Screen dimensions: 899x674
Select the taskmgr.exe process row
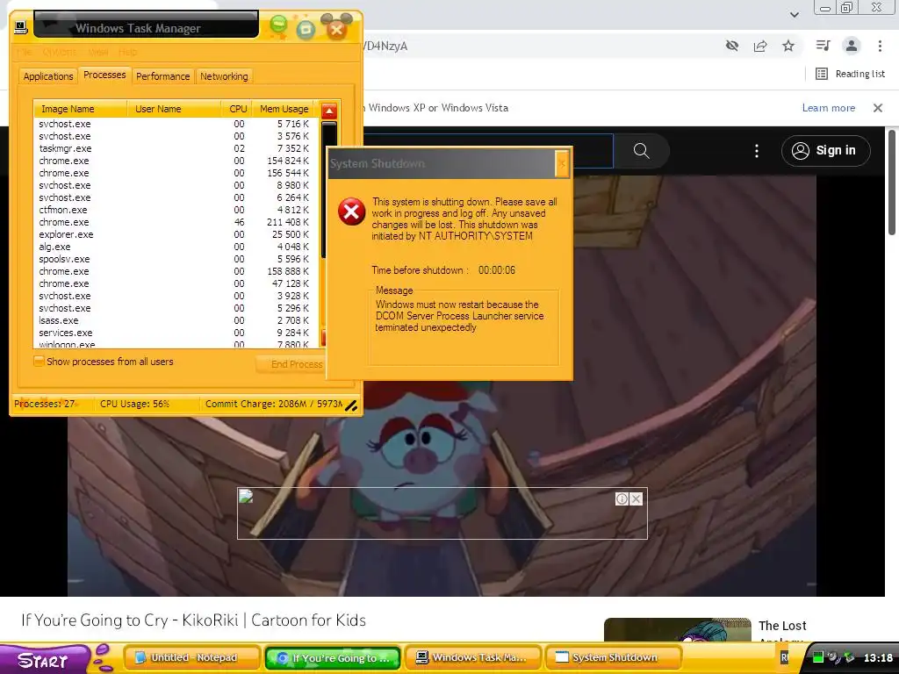[x=174, y=148]
